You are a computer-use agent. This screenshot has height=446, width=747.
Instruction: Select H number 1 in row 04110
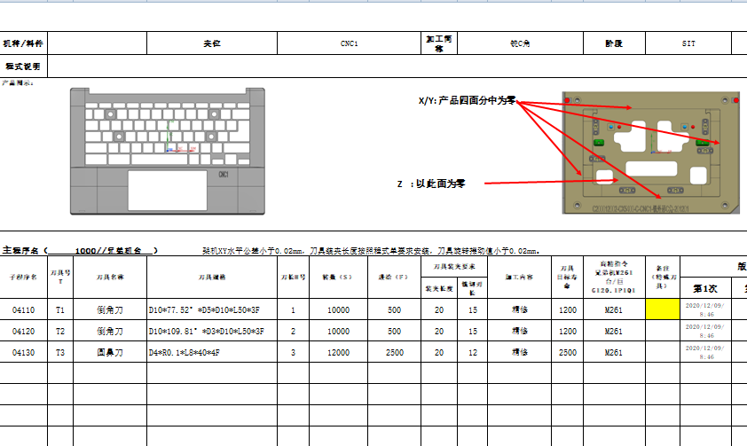coord(293,309)
